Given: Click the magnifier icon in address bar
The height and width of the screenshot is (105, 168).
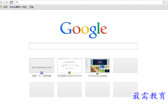Looking at the screenshot, I should [x=17, y=2].
